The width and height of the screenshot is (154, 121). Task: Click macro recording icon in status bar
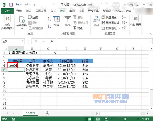pyautogui.click(x=13, y=119)
